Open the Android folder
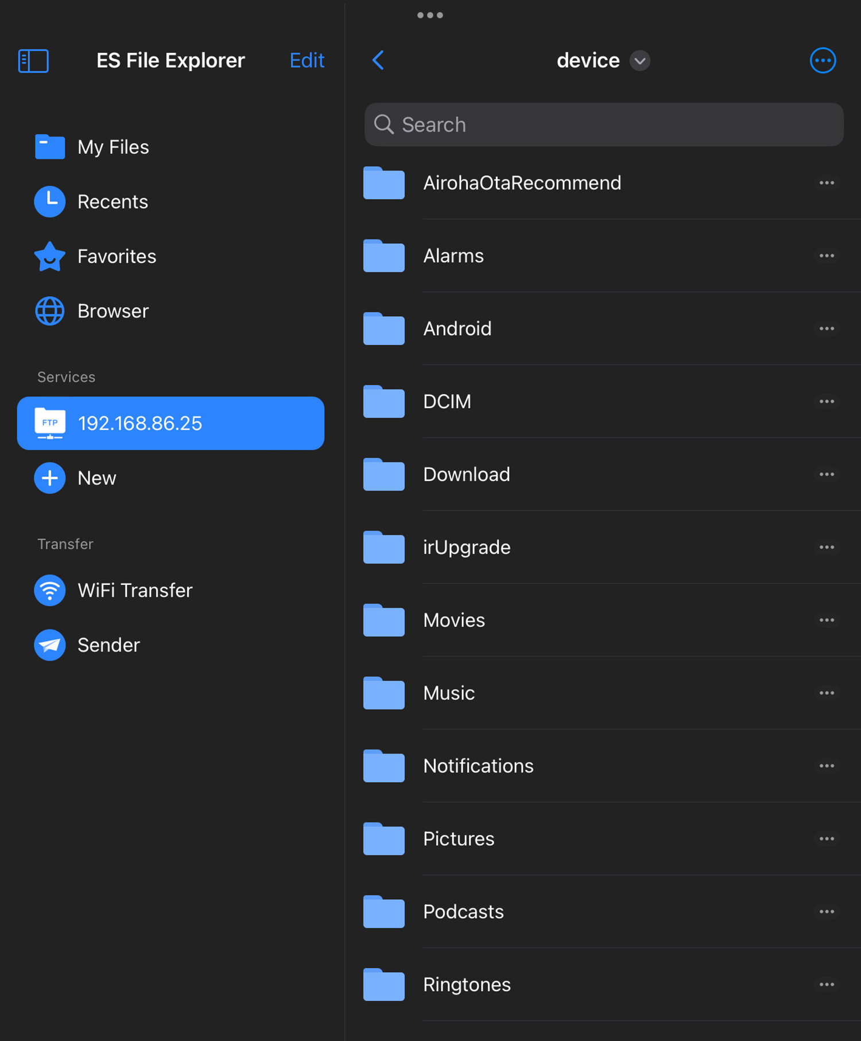 pyautogui.click(x=603, y=329)
